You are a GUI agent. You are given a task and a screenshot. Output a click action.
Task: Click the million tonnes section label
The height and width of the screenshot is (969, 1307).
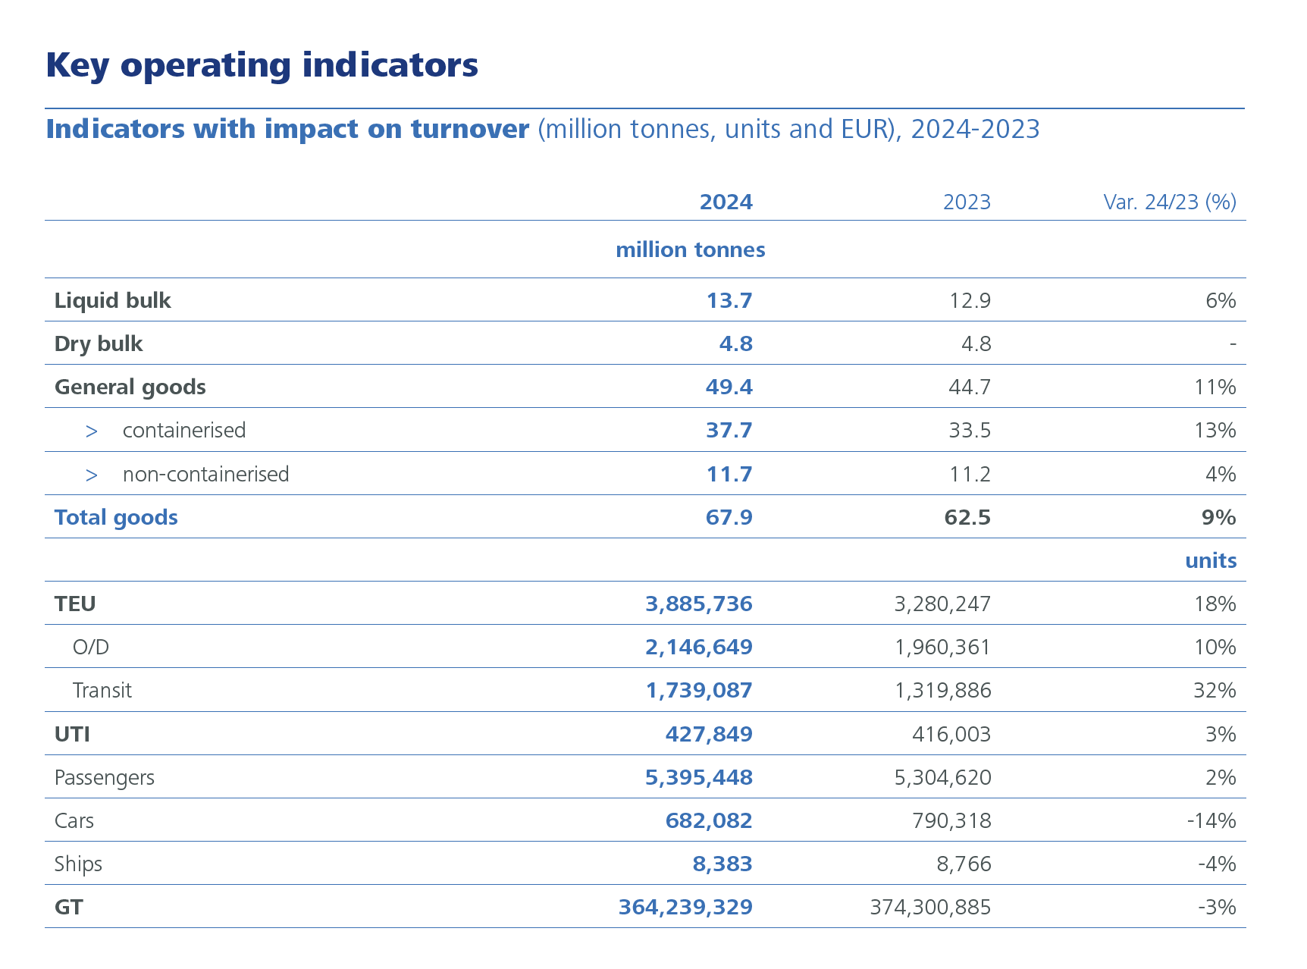click(x=690, y=249)
